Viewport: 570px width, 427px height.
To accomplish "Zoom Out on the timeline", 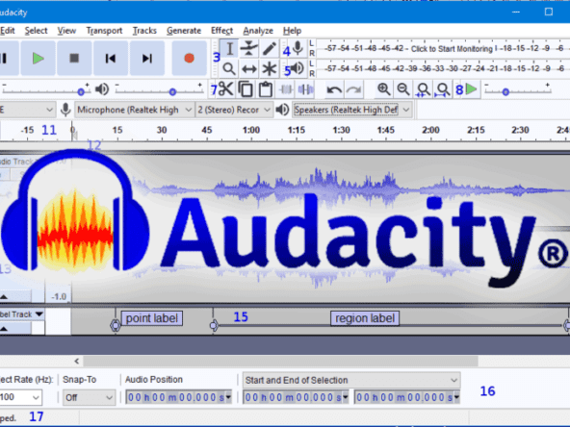I will tap(403, 88).
